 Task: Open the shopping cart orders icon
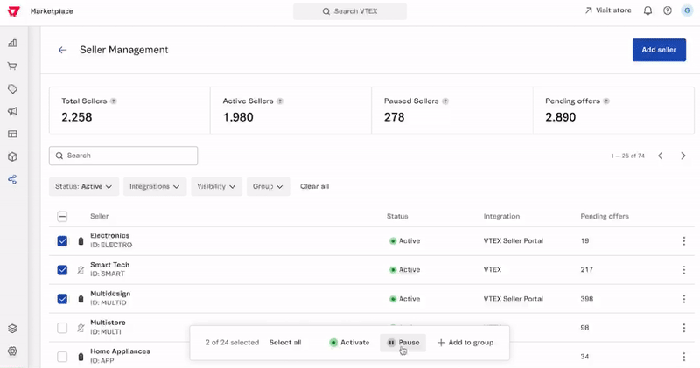coord(12,66)
